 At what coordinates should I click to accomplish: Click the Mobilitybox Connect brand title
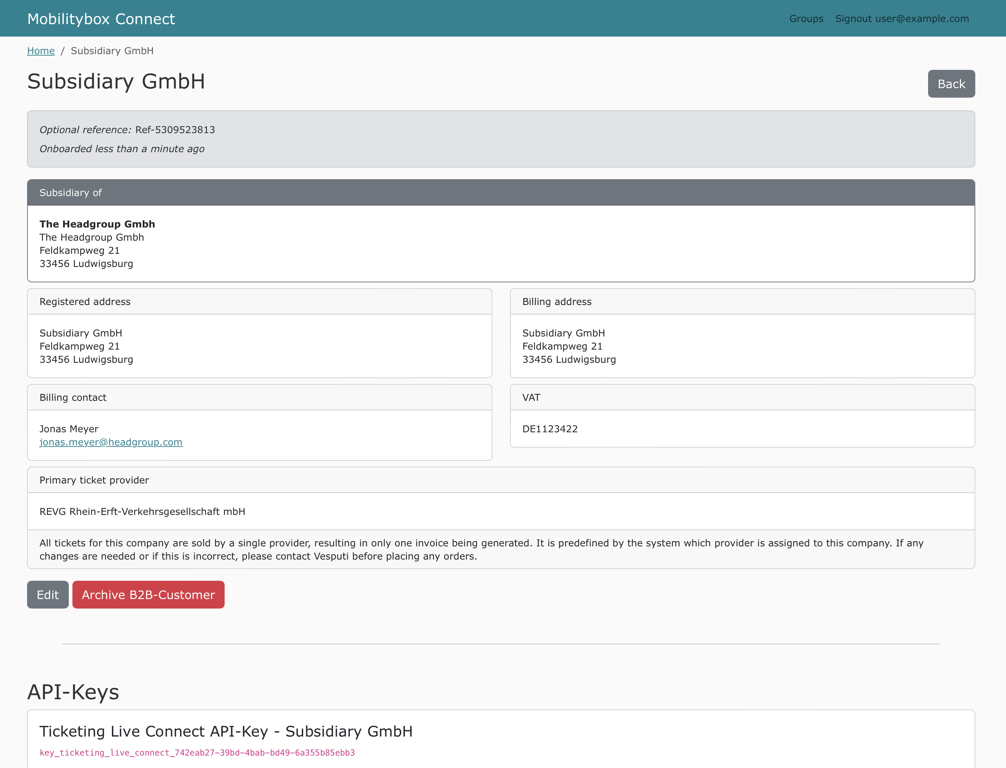101,19
